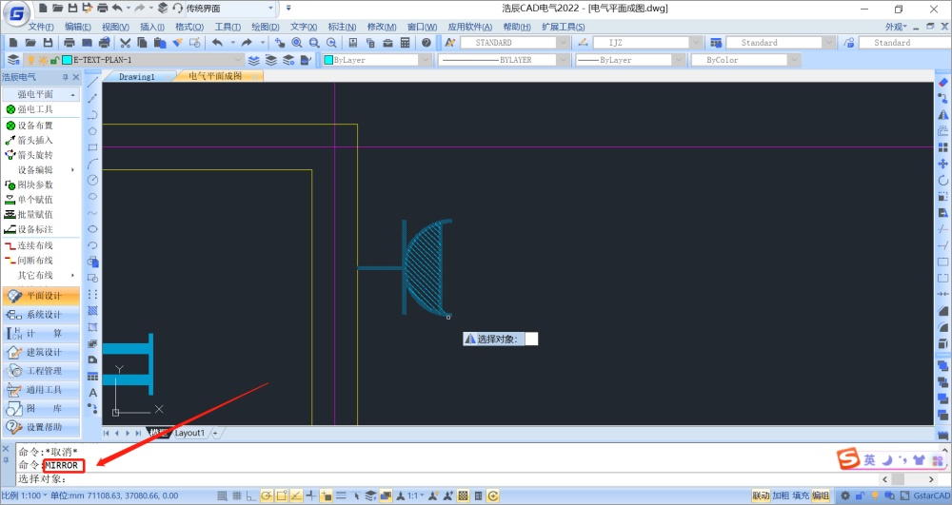Click the command line input field
The height and width of the screenshot is (505, 952).
point(381,478)
